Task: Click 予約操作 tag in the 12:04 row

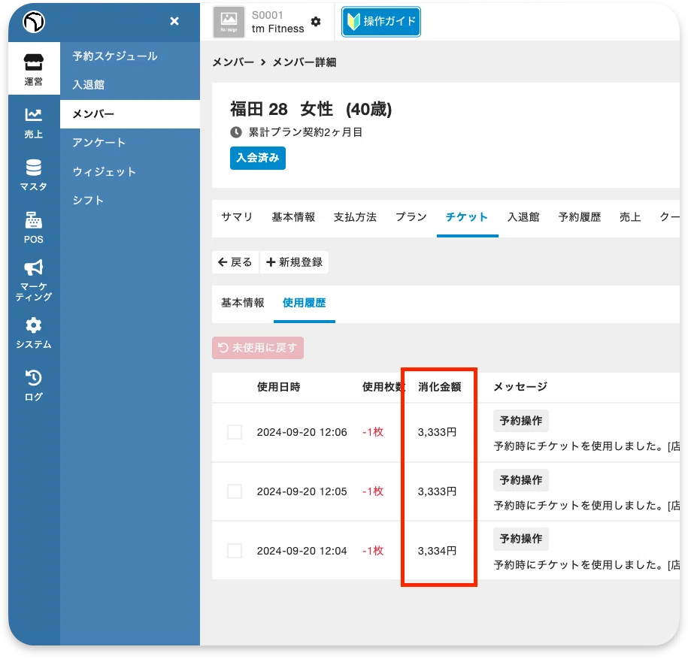Action: (x=521, y=539)
